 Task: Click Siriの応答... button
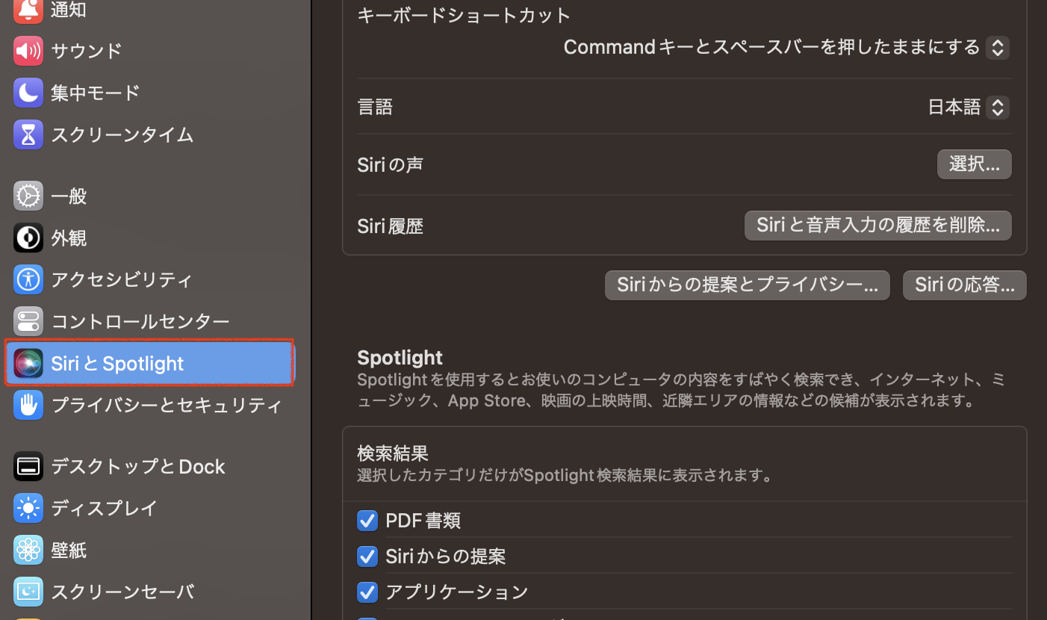tap(965, 285)
